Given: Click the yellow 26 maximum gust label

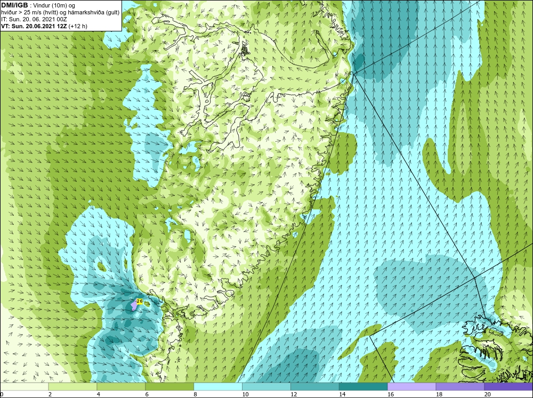Looking at the screenshot, I should point(139,301).
